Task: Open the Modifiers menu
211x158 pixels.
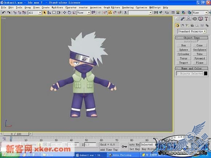Action: click(57, 8)
